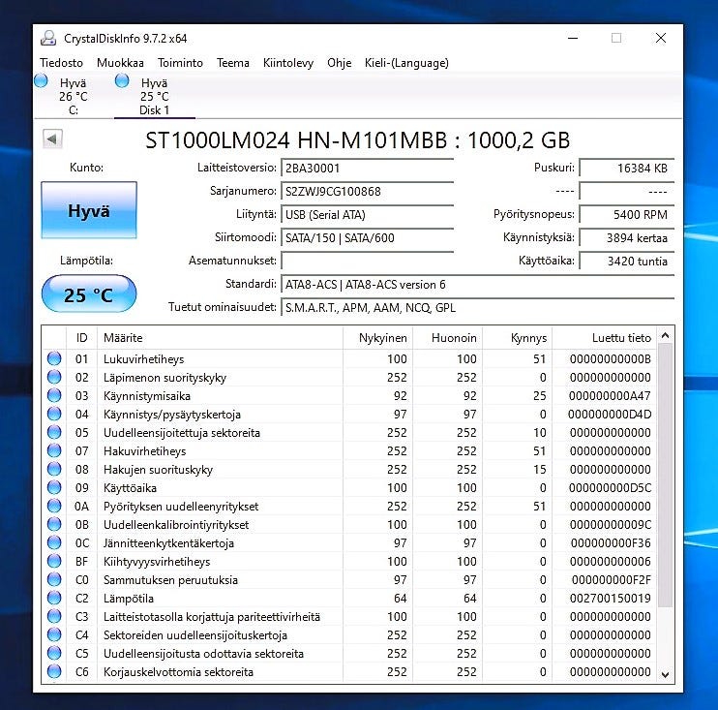Select the Disk 1 status orb
The height and width of the screenshot is (710, 718).
(122, 82)
